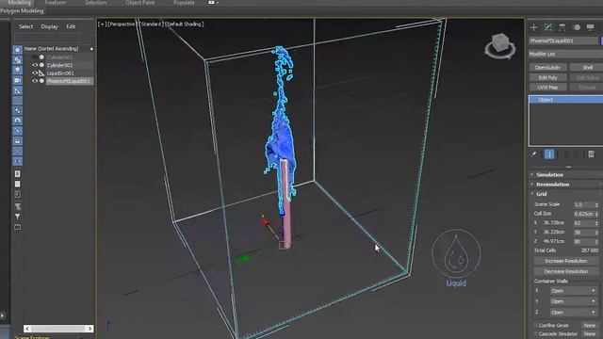The height and width of the screenshot is (339, 603).
Task: Toggle Display Lights filter in Scene Explorer
Action: point(17,70)
